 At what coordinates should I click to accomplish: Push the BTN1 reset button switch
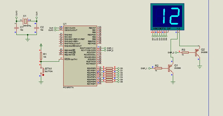[43, 70]
